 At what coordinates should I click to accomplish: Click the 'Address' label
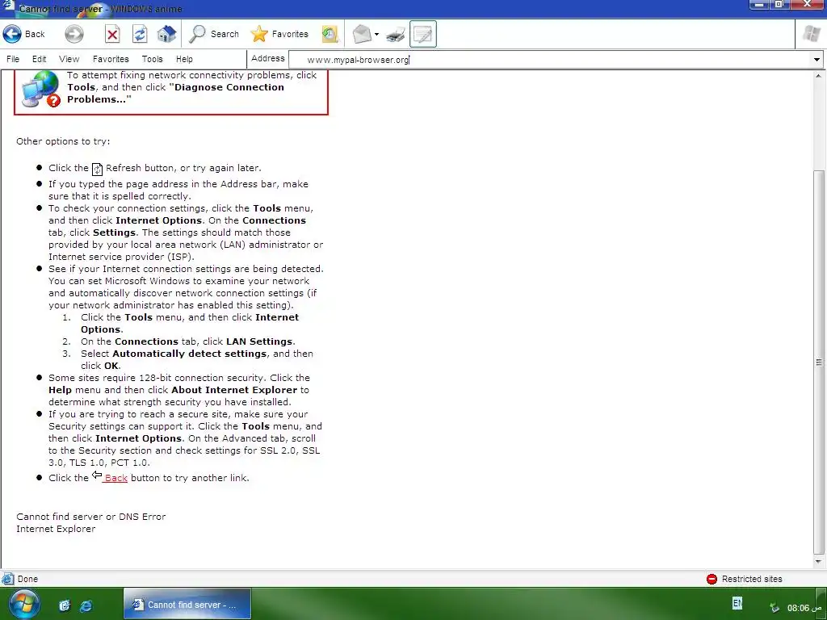(x=267, y=58)
